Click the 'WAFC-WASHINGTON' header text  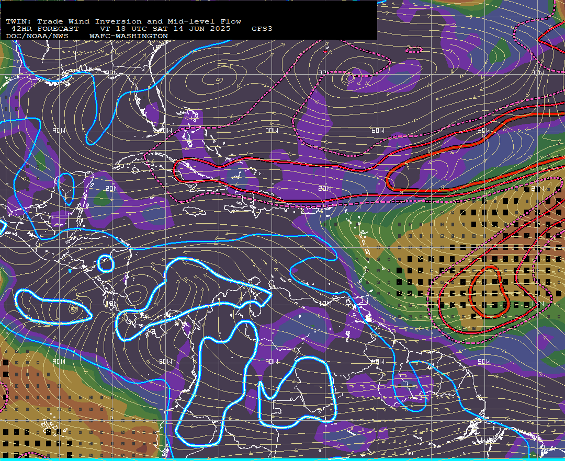(129, 37)
